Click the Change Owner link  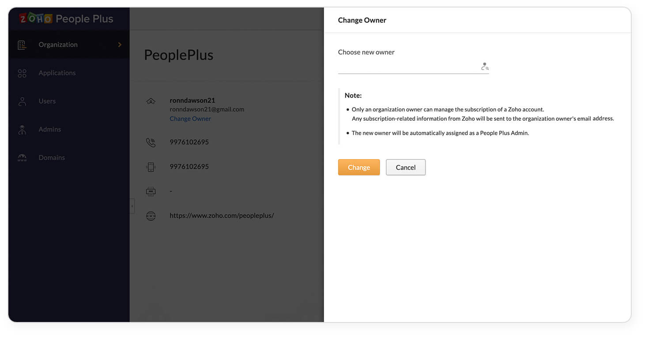tap(190, 119)
